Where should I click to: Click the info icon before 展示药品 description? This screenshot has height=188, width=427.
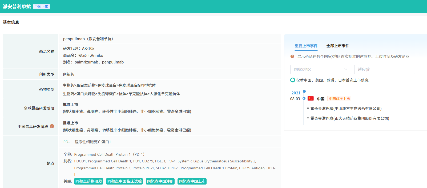coord(292,57)
